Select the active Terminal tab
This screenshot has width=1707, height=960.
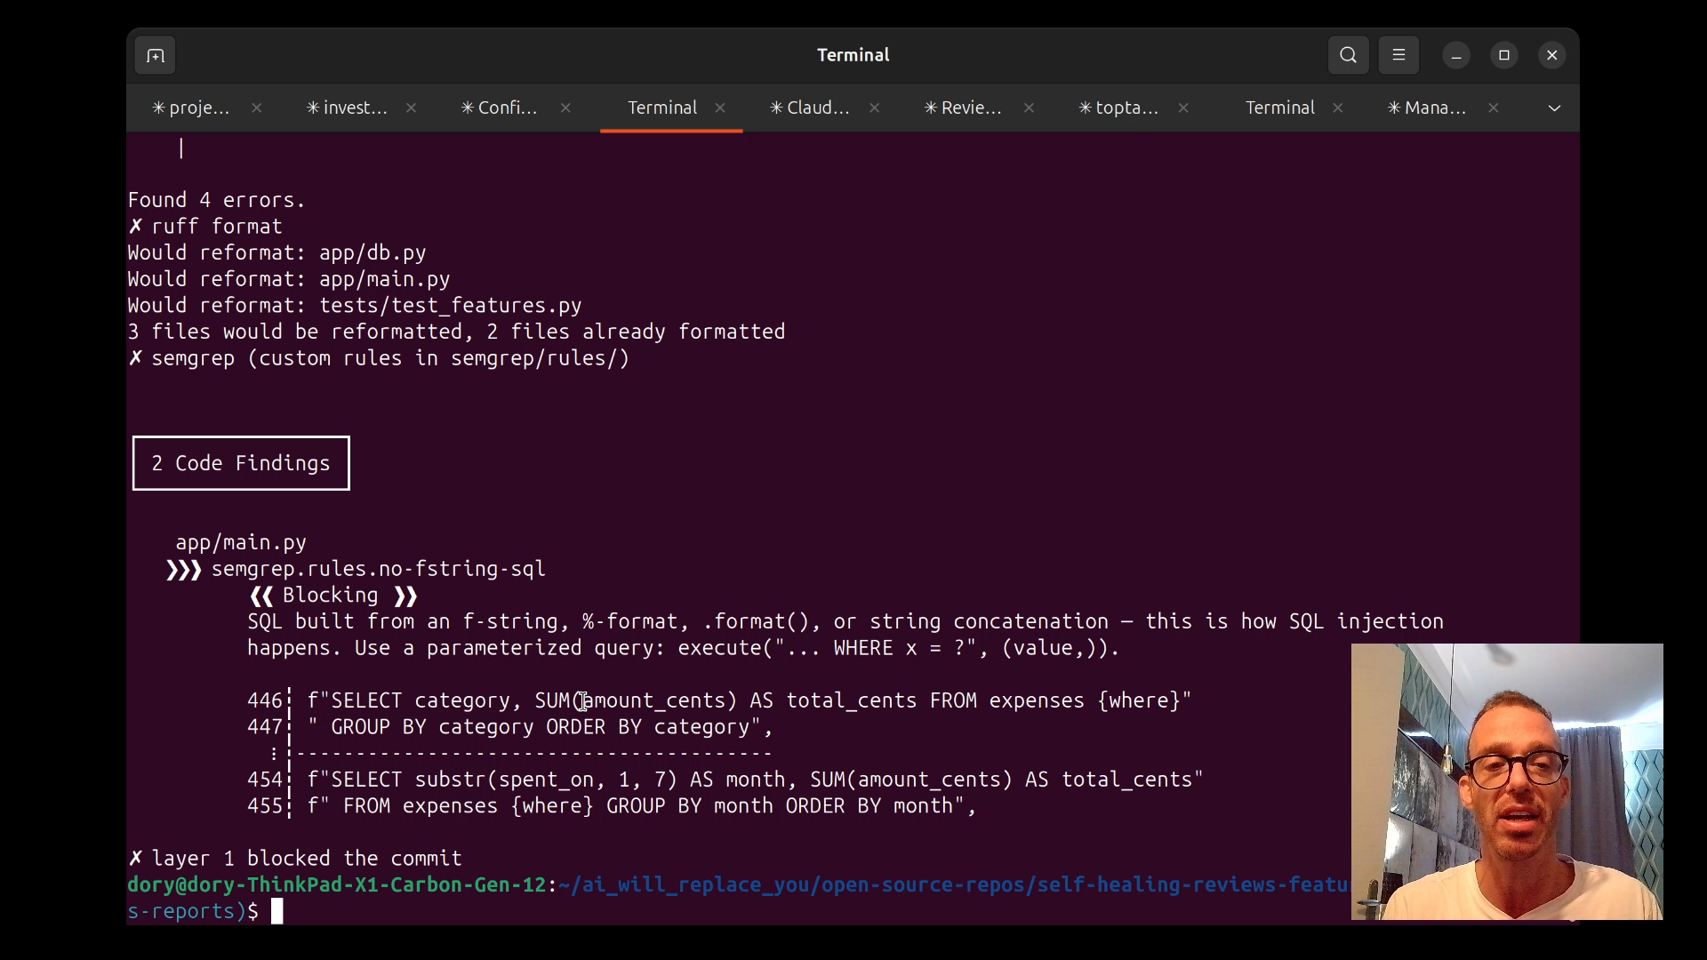tap(662, 108)
